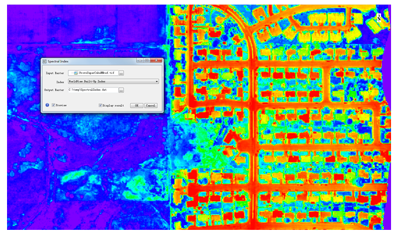The image size is (401, 234).
Task: Click the Input Raster filename field
Action: pyautogui.click(x=93, y=73)
